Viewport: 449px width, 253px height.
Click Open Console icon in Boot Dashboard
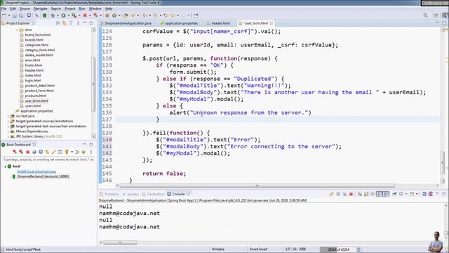click(x=41, y=152)
